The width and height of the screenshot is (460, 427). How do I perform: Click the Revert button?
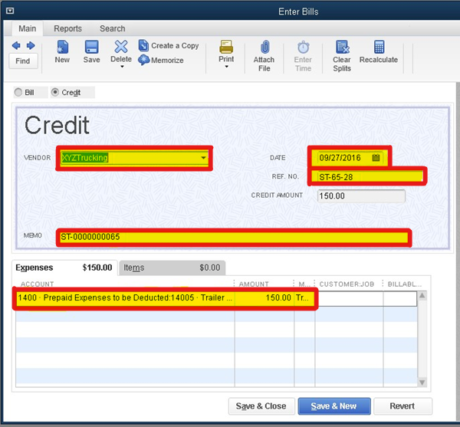tap(402, 406)
